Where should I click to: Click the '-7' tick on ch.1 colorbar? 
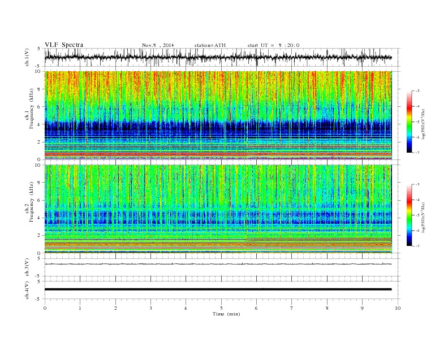[417, 153]
